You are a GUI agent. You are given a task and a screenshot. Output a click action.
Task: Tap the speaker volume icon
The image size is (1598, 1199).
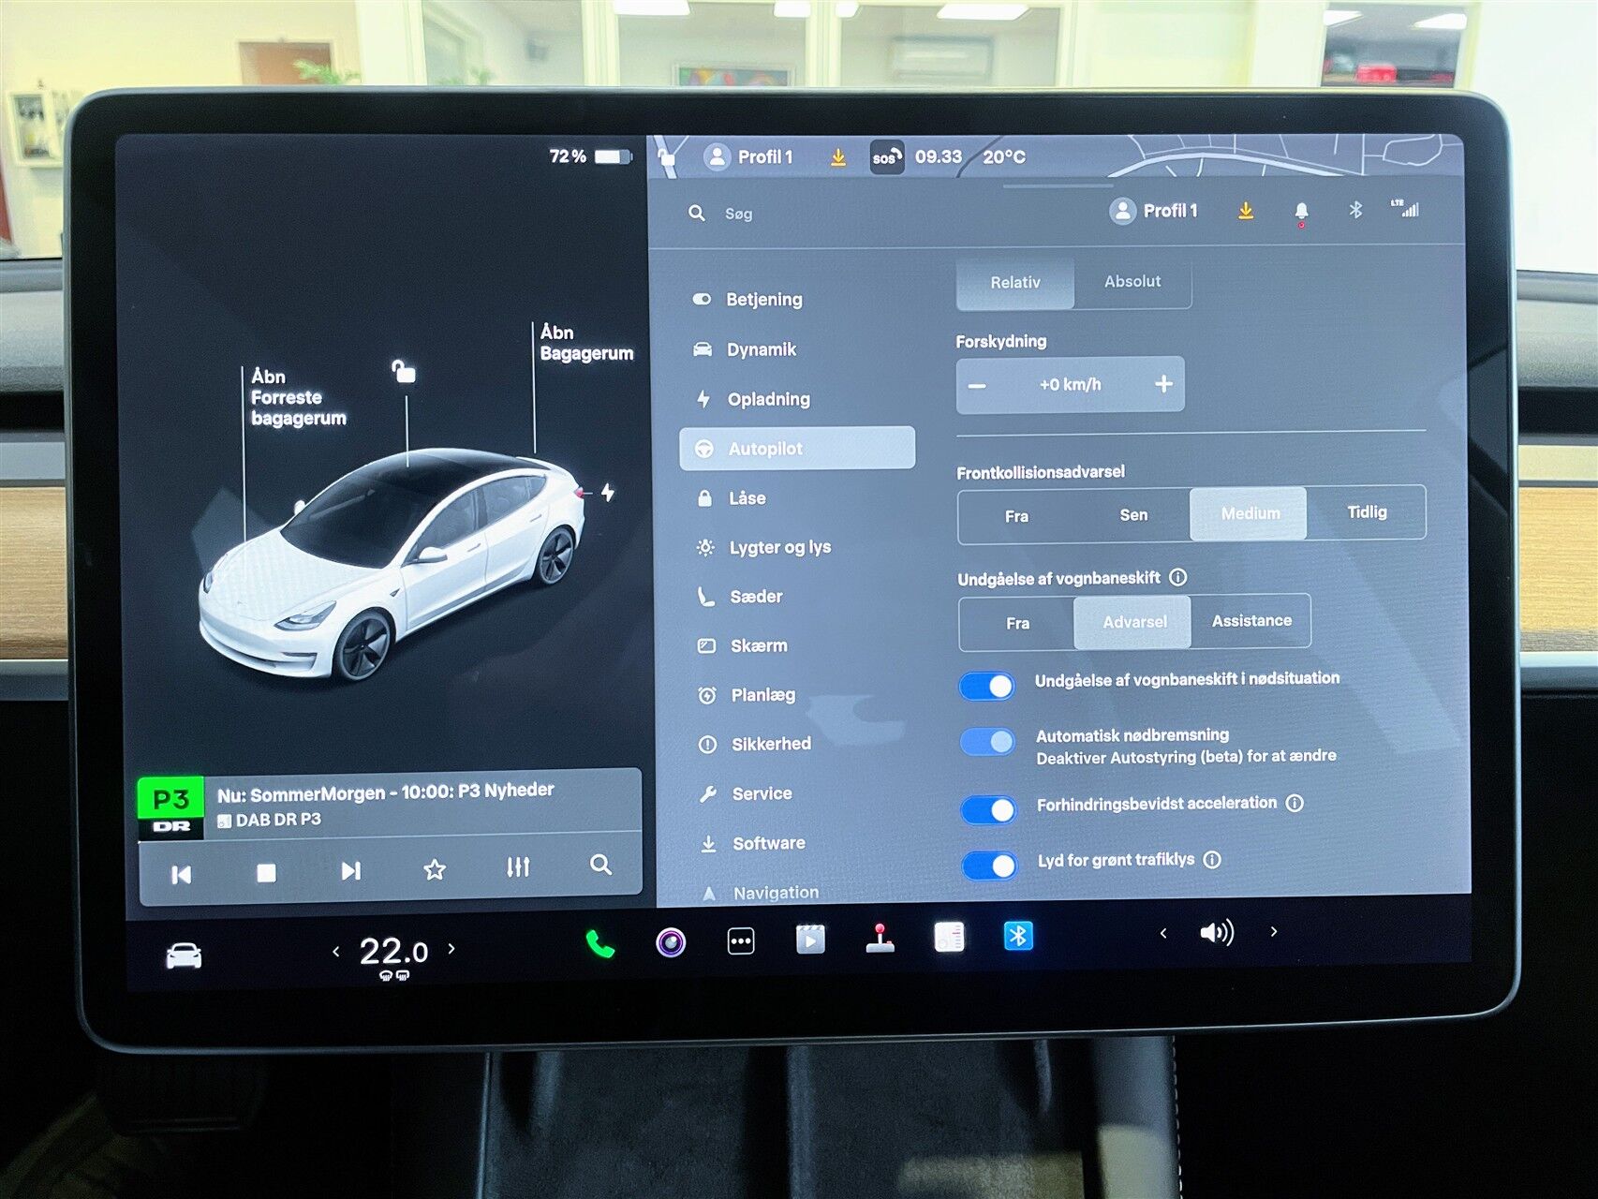[x=1217, y=932]
